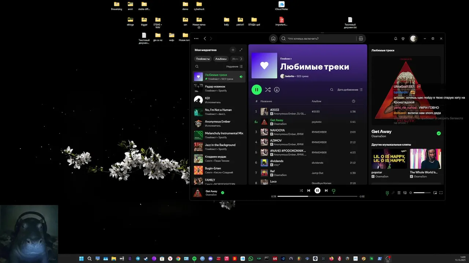
Task: Select the dividends track row
Action: [307, 163]
